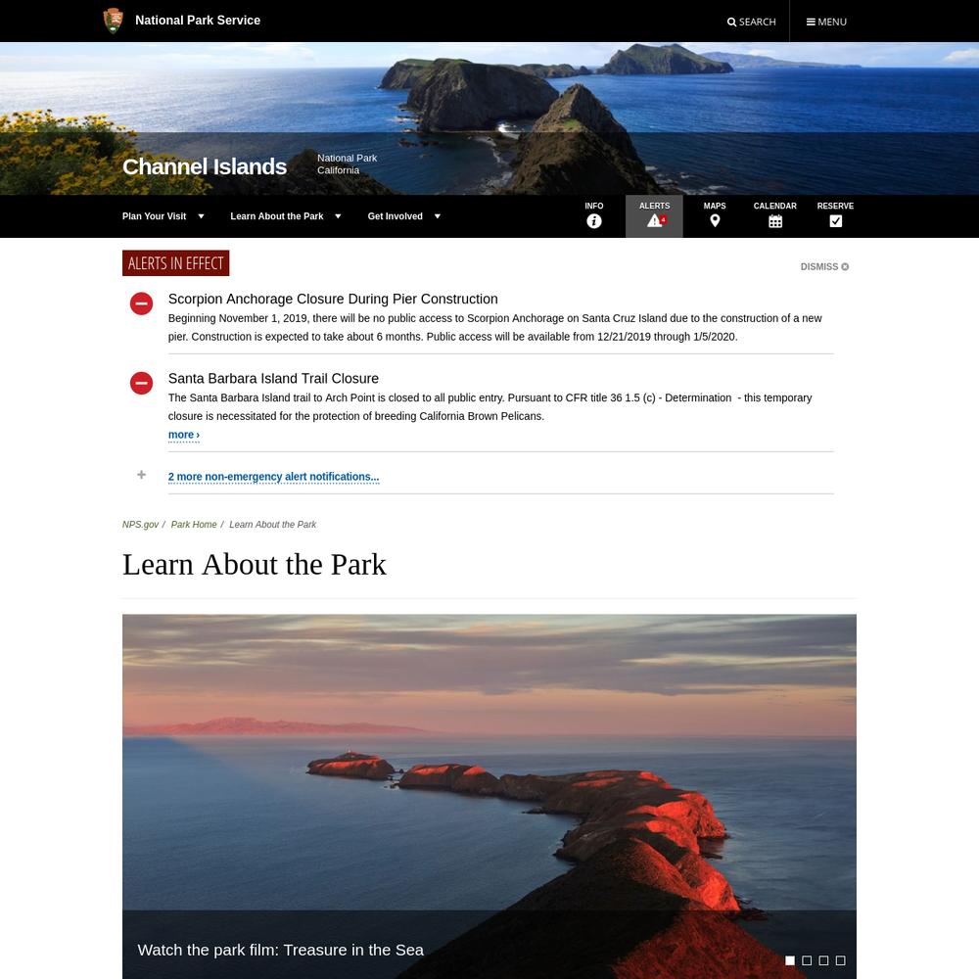Screen dimensions: 979x979
Task: Expand the Get Involved dropdown
Action: point(404,216)
